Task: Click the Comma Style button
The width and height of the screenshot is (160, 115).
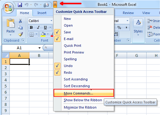Action: click(126, 28)
